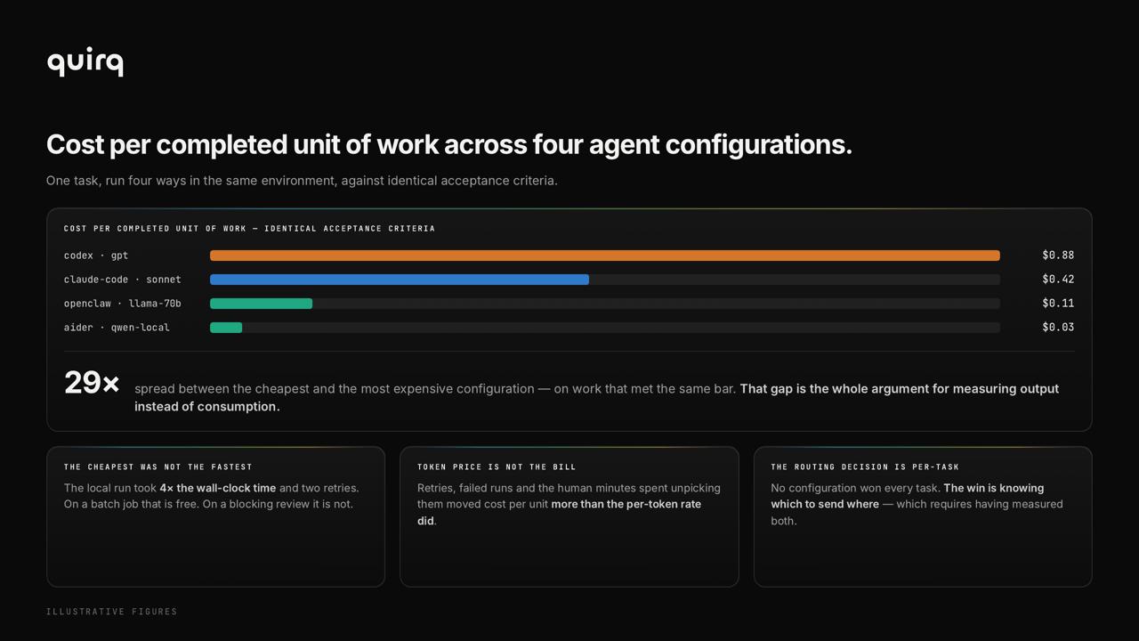Click the $0.88 value
Screen dimensions: 1139x641
coord(1058,256)
